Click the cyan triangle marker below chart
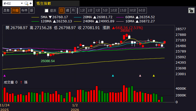Screen dimensions: 196x111 pyautogui.click(x=113, y=76)
